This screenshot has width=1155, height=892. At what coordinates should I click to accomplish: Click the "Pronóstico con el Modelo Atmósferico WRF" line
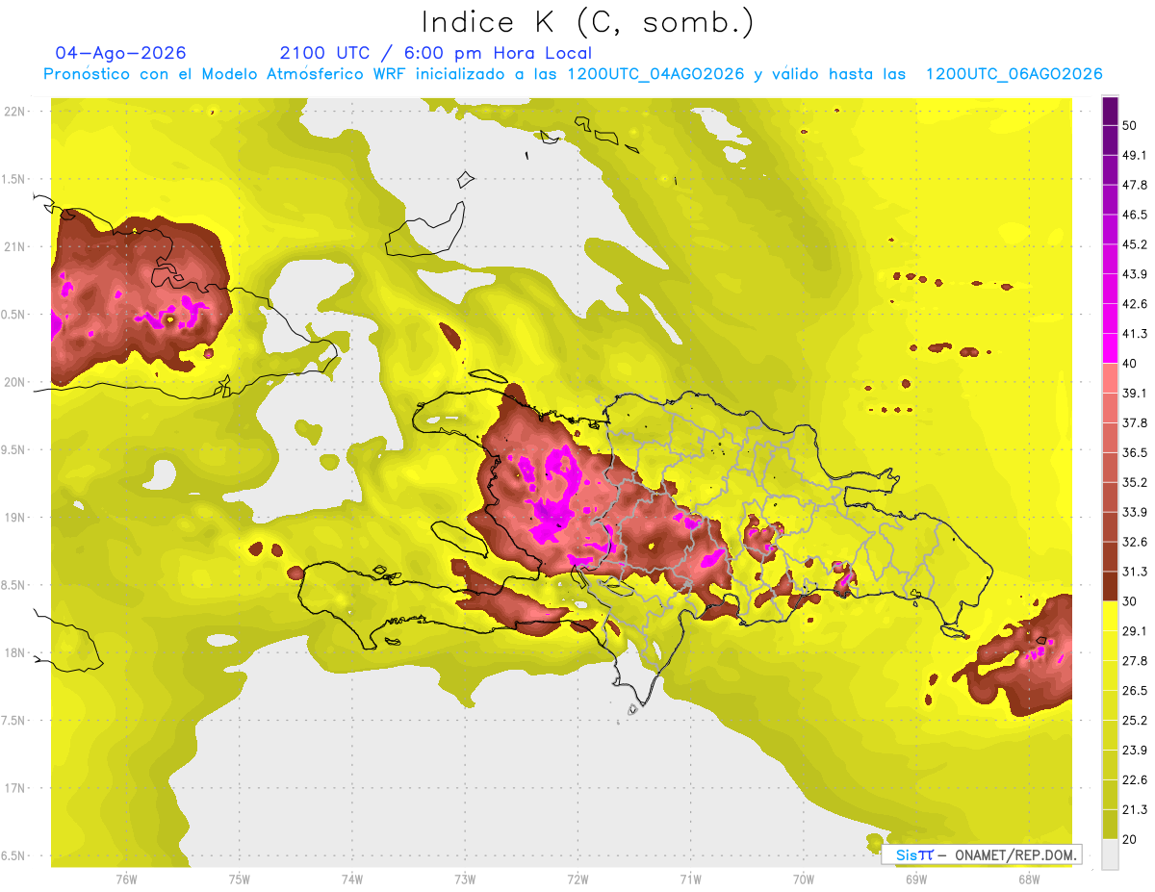click(573, 74)
